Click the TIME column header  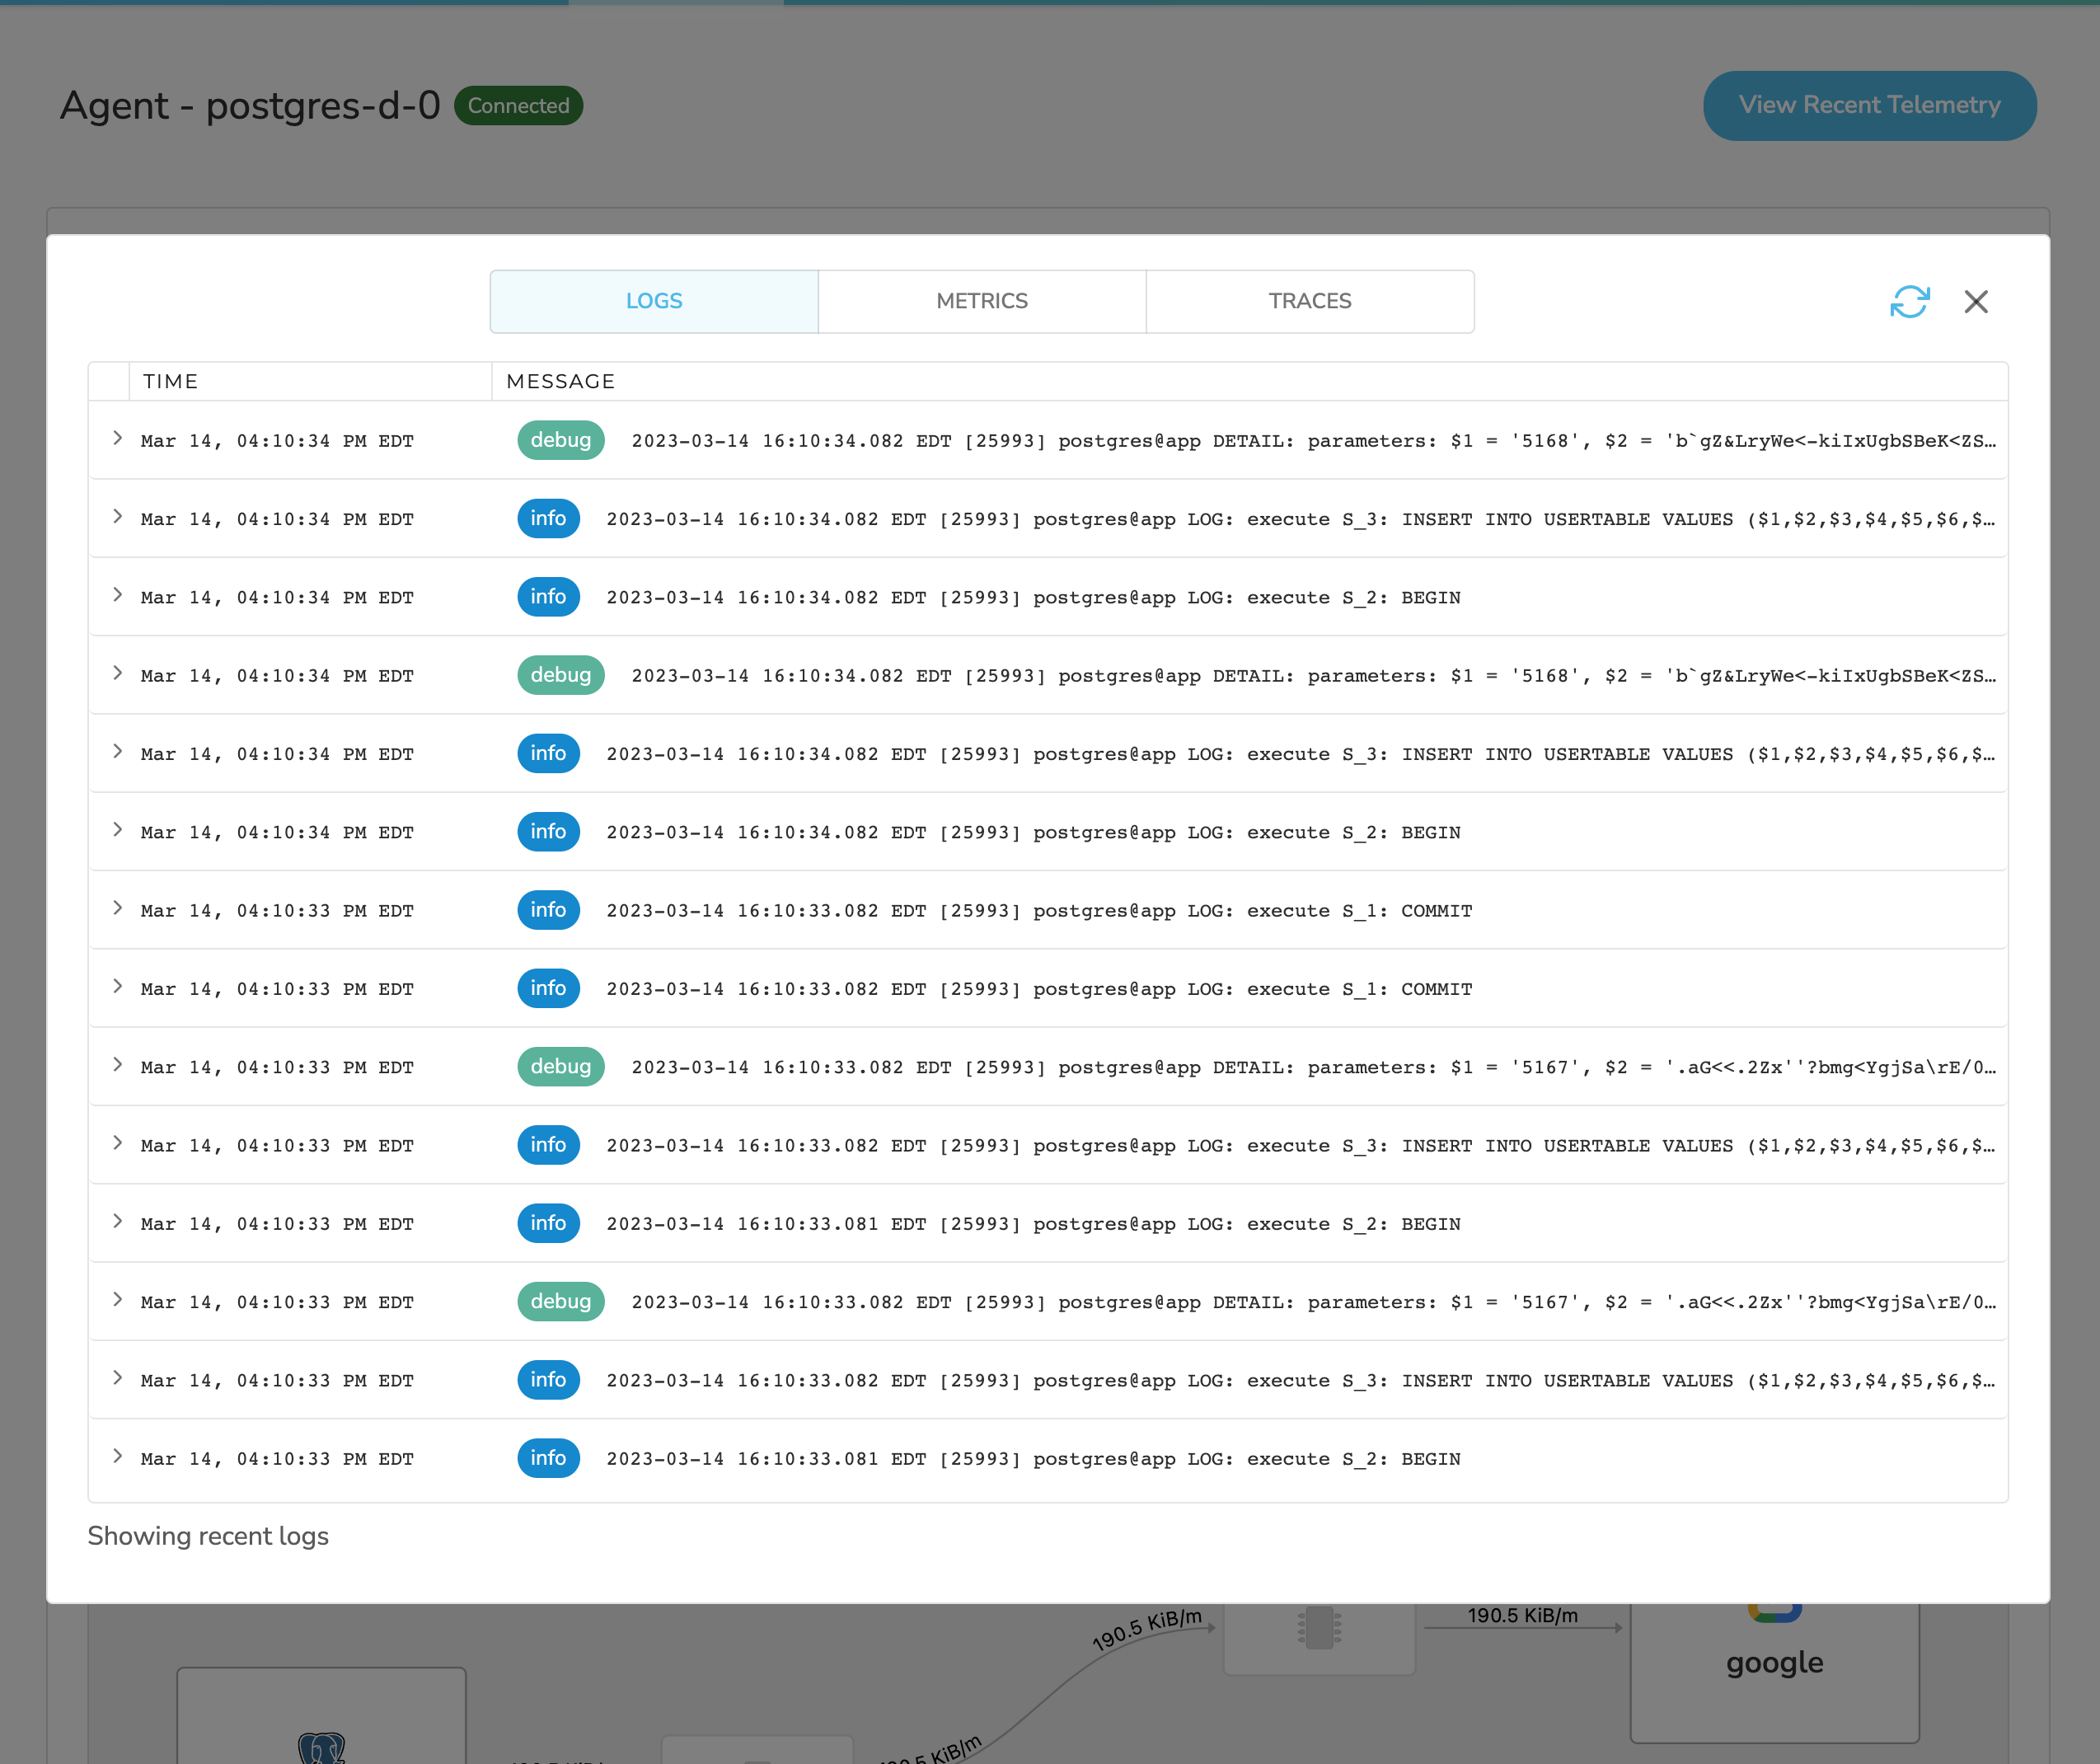point(170,381)
